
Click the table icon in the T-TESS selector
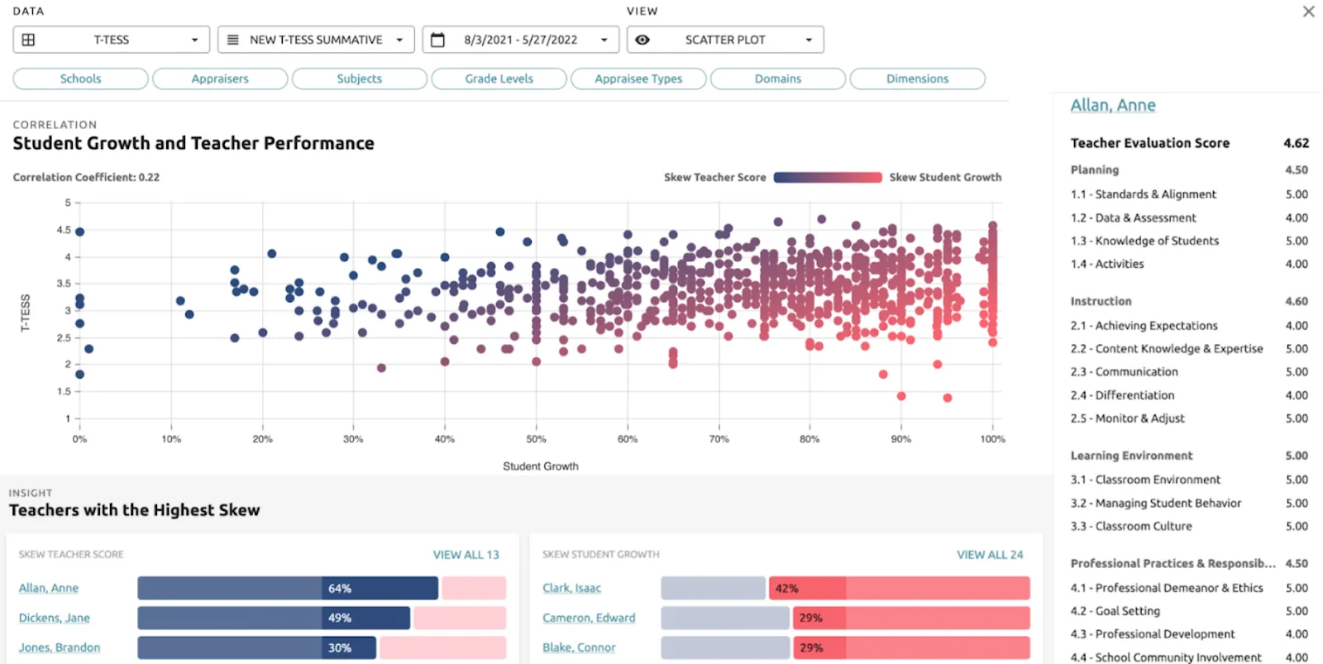(x=29, y=39)
